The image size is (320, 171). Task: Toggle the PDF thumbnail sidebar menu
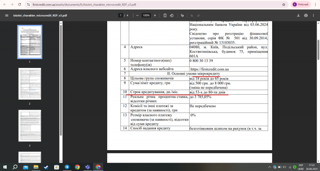pyautogui.click(x=7, y=15)
